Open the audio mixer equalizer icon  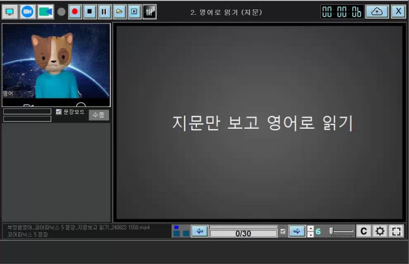(x=149, y=12)
